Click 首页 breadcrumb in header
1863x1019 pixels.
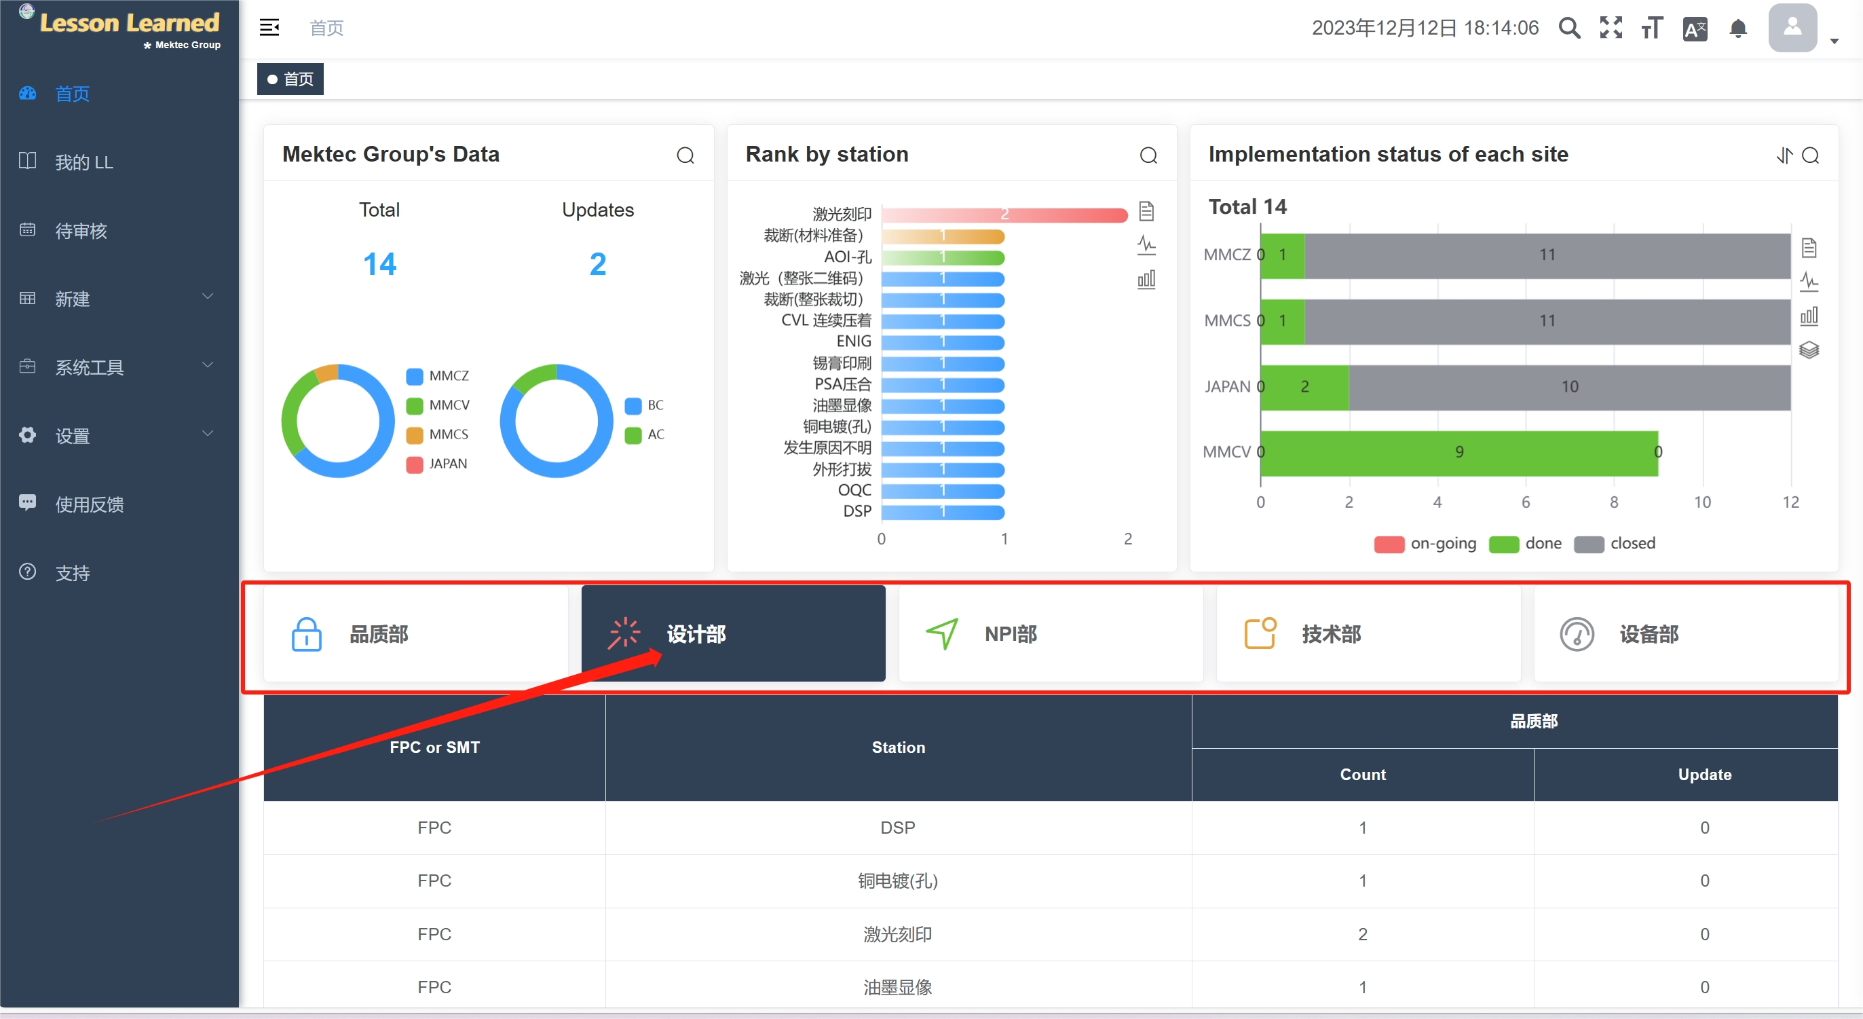click(326, 27)
